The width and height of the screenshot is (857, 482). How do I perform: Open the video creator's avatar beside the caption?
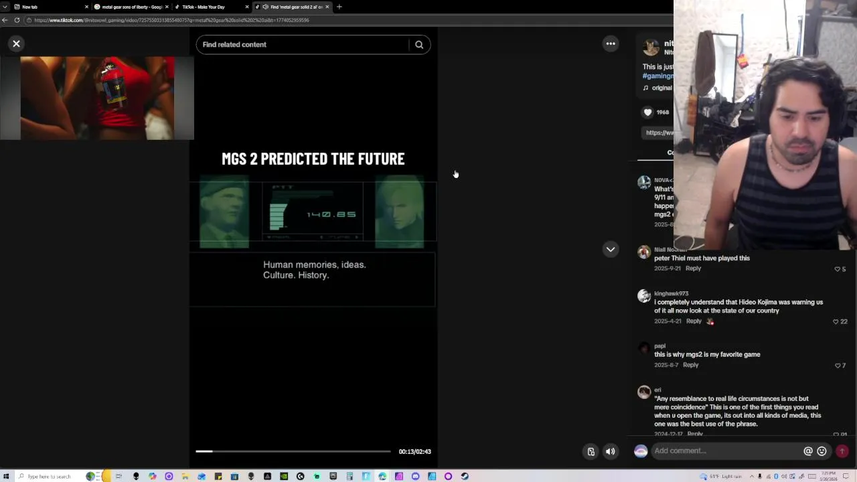tap(651, 47)
